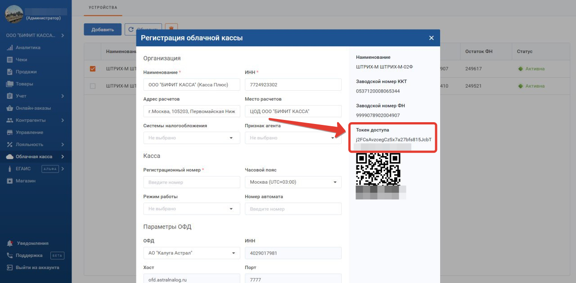Switch to the Устройства tab

click(x=103, y=8)
